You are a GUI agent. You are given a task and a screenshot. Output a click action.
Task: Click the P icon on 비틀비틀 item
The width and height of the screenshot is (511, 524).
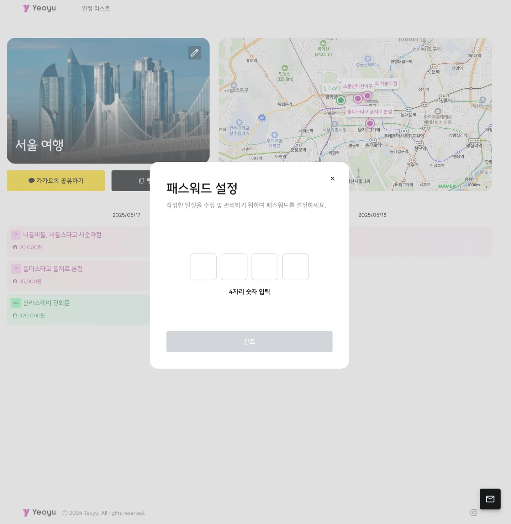pyautogui.click(x=16, y=235)
